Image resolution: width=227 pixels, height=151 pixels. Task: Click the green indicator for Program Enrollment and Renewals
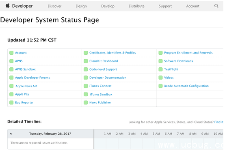160,53
